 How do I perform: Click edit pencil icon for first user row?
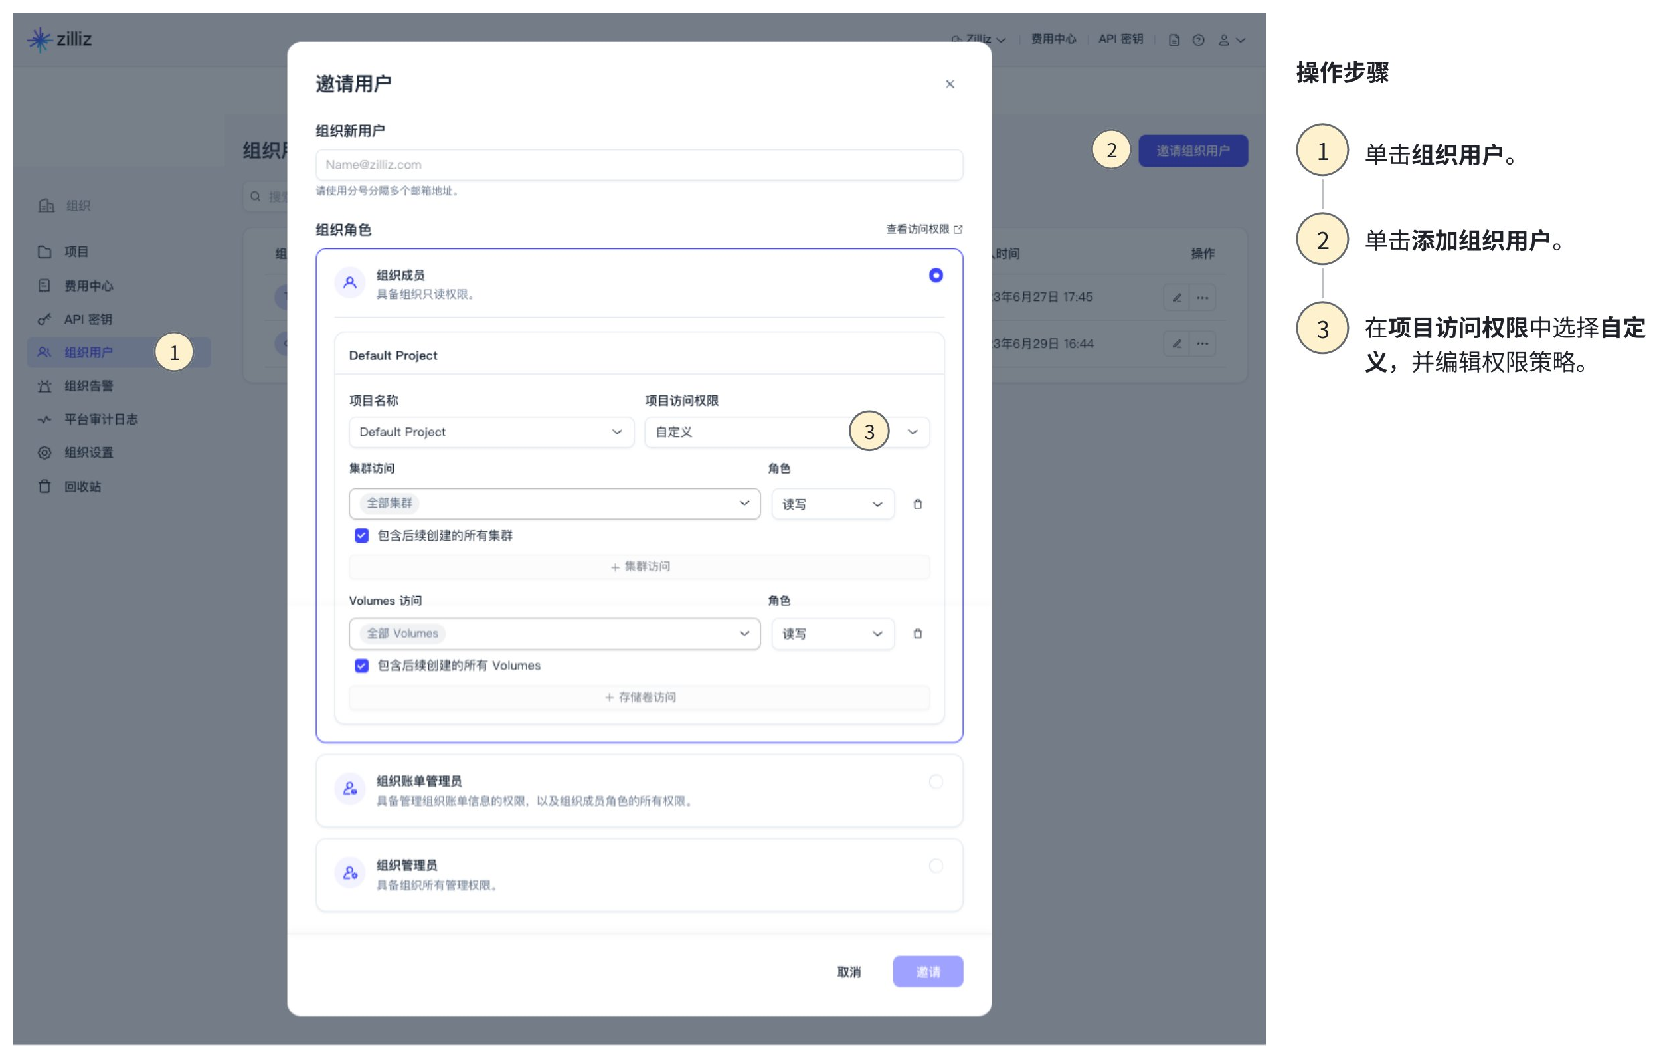tap(1177, 298)
